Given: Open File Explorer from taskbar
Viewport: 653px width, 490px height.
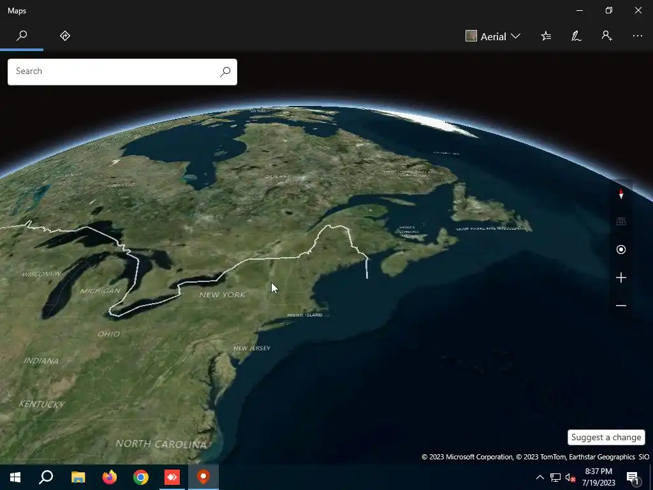Looking at the screenshot, I should pos(78,477).
